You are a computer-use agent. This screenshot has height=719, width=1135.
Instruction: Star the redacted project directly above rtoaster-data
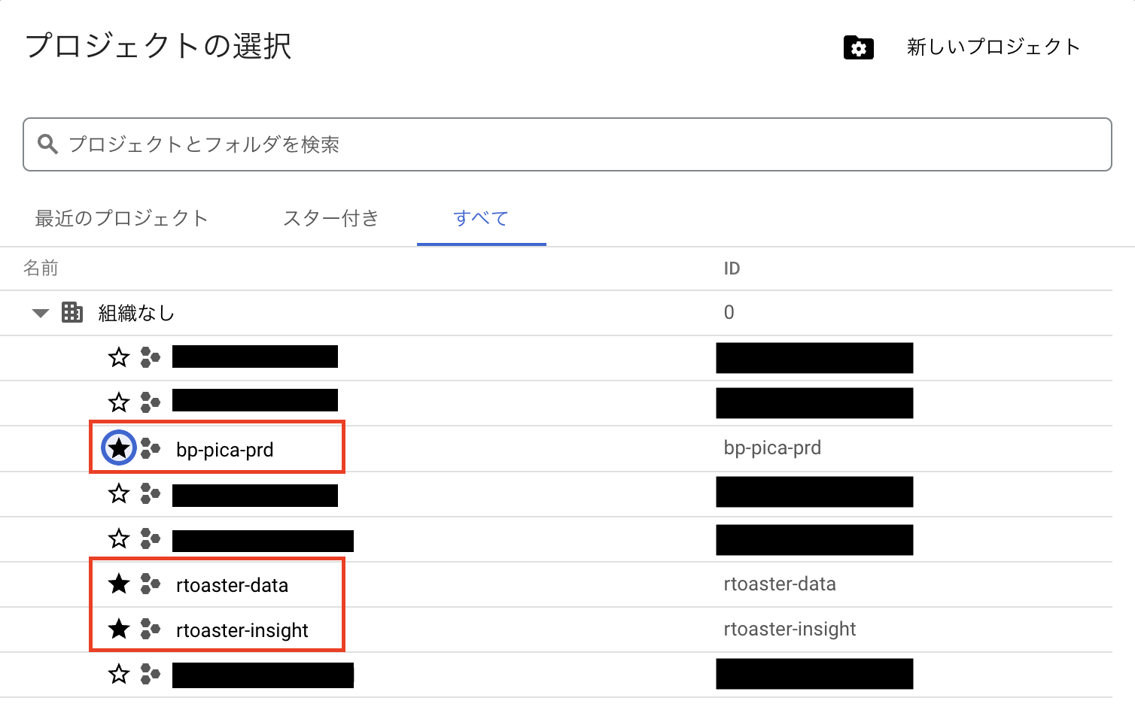point(119,538)
